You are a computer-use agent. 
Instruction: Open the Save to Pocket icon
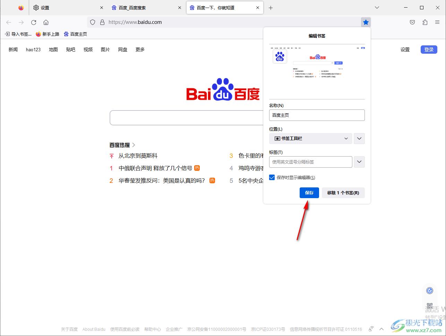(412, 22)
